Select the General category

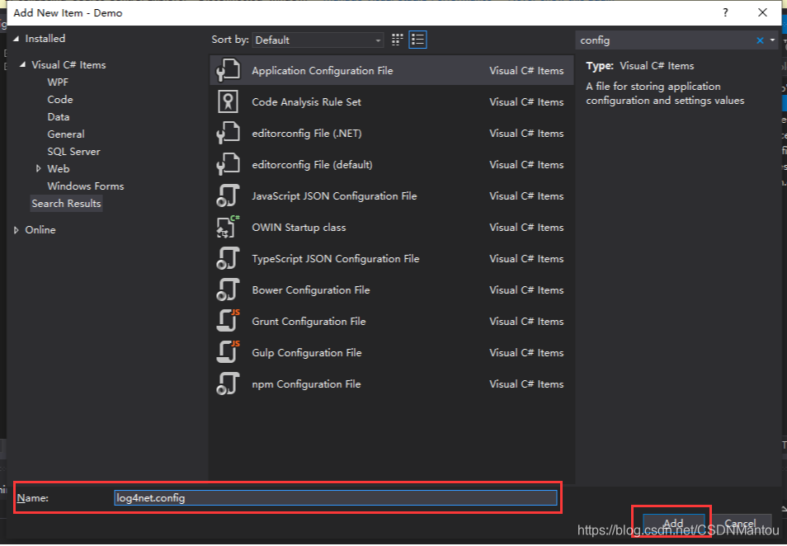pyautogui.click(x=66, y=134)
